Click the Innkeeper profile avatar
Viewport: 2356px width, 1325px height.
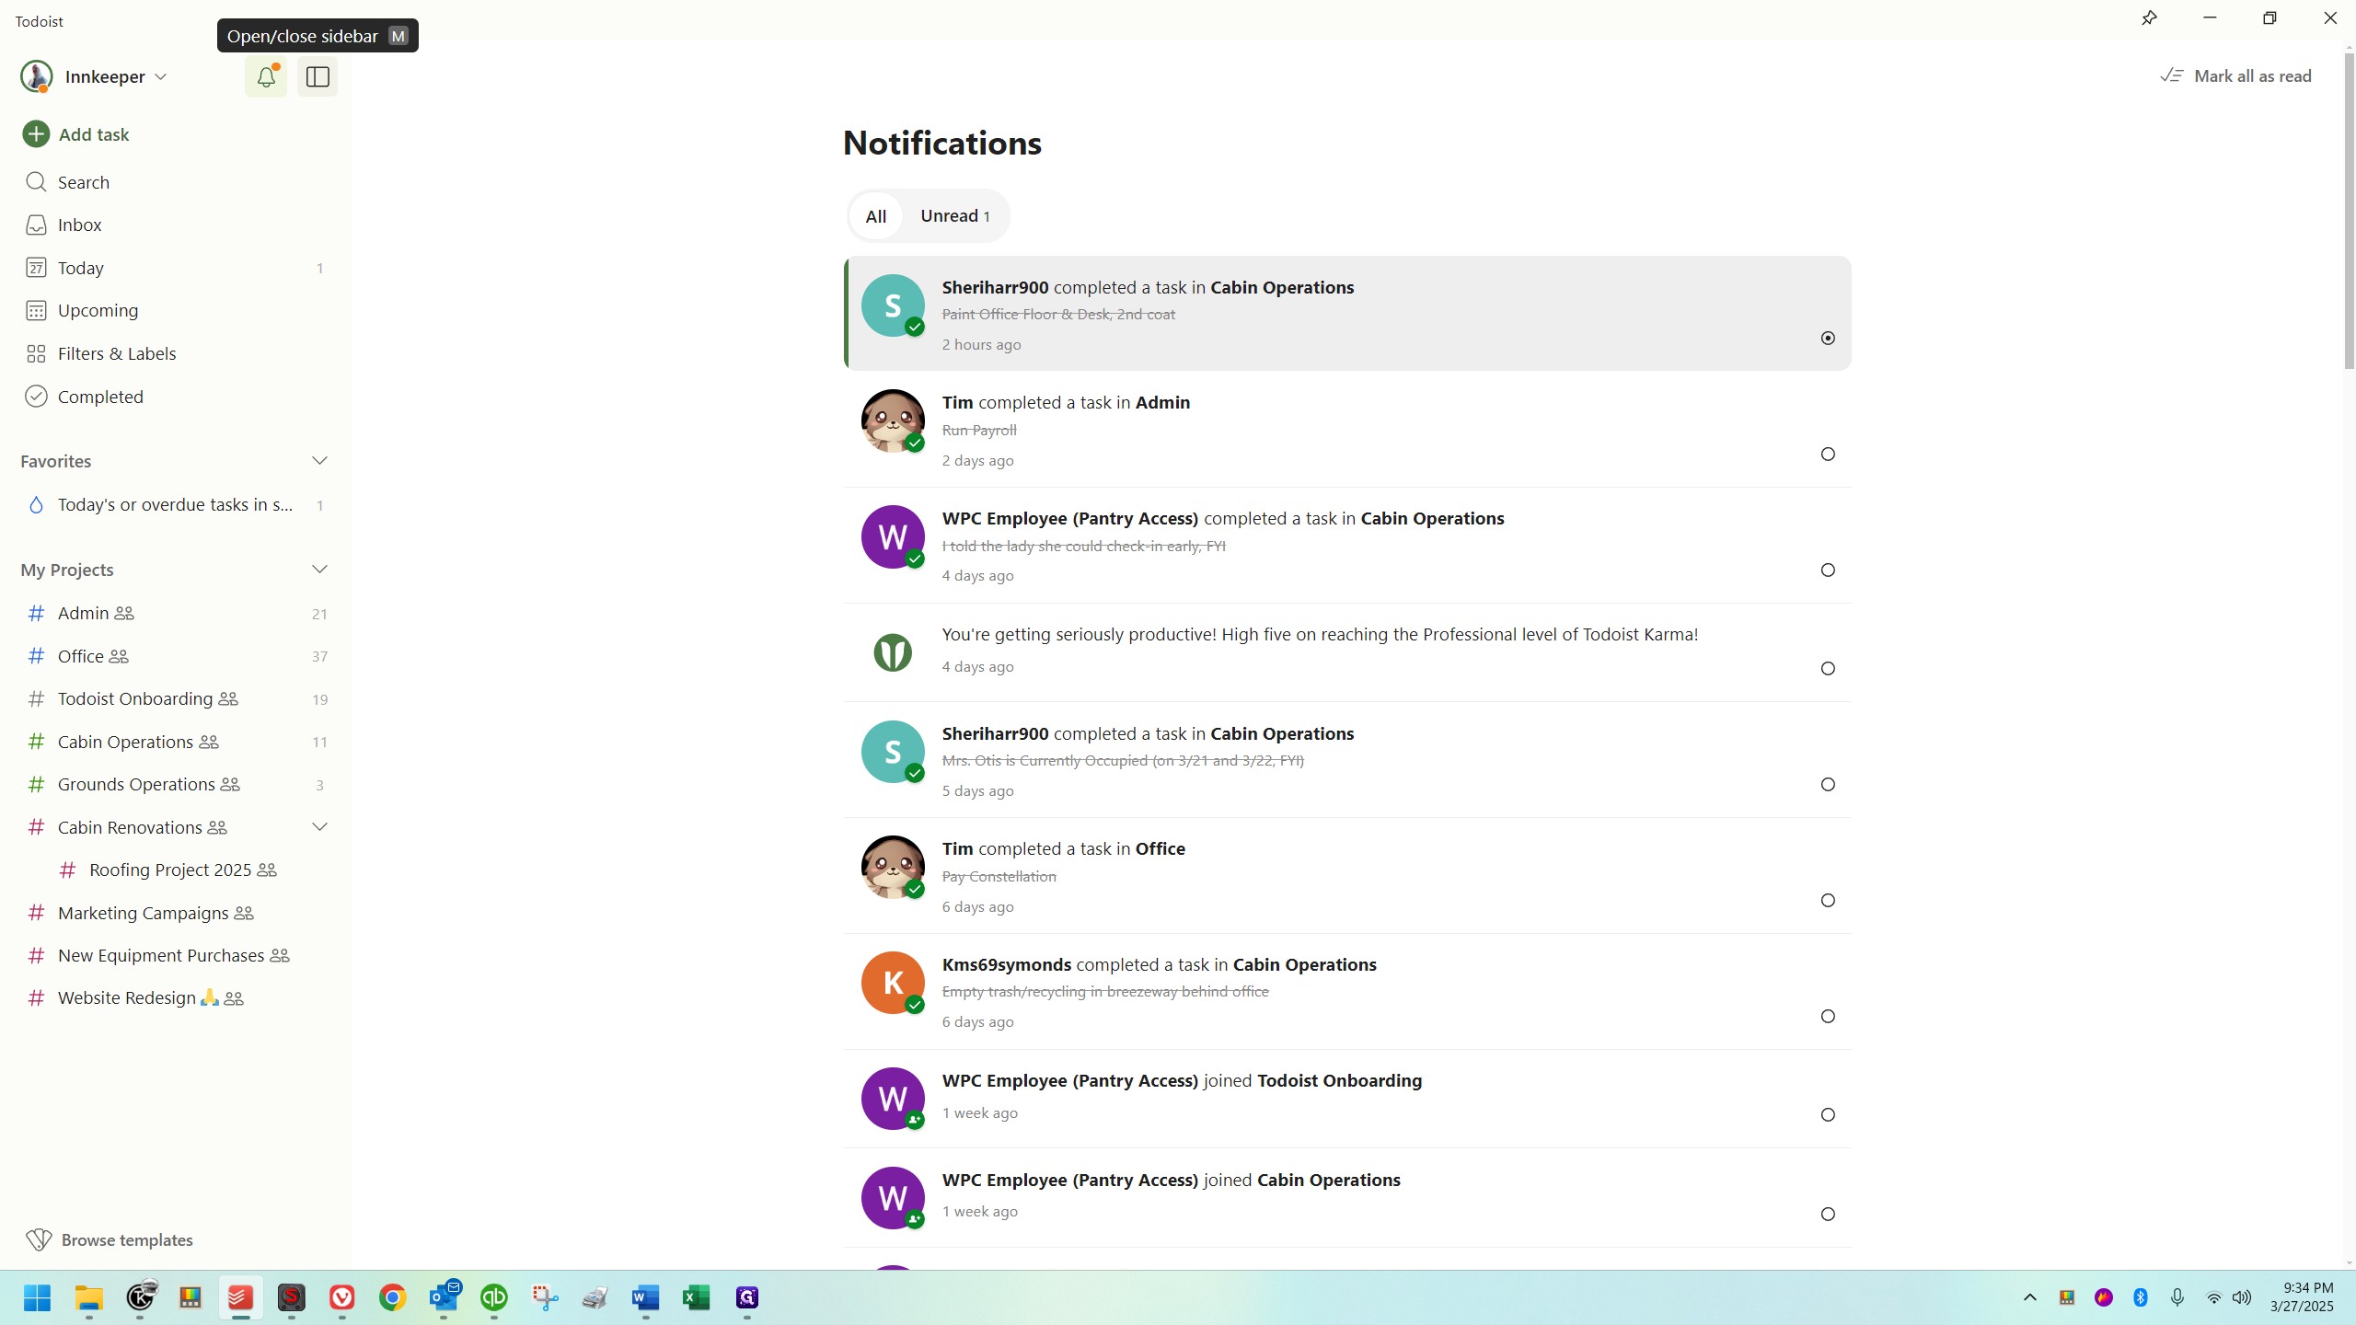[36, 76]
